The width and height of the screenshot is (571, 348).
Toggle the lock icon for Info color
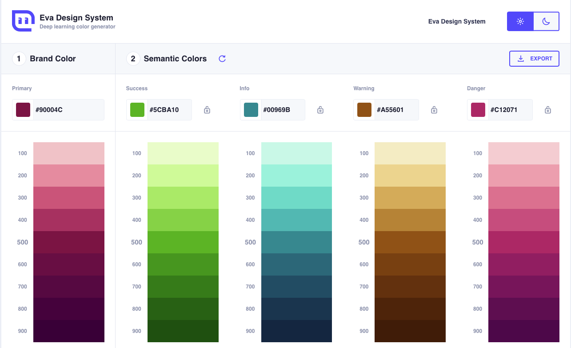pos(320,110)
